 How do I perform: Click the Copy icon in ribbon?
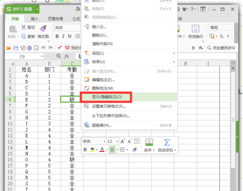(x=24, y=37)
